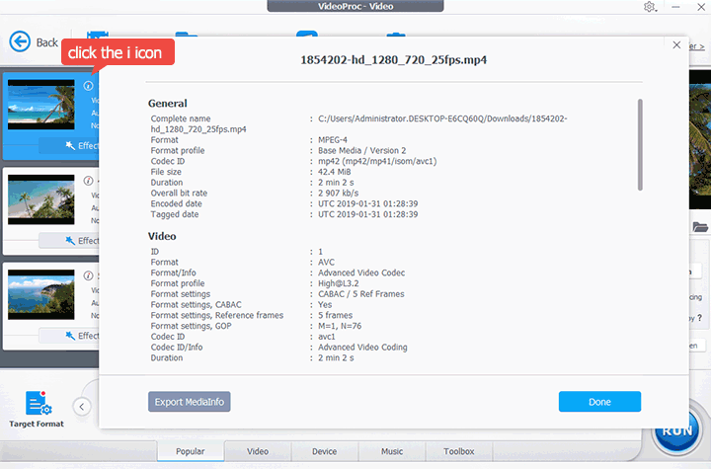711x469 pixels.
Task: Click the mp42 Codec ID value in General
Action: (x=377, y=162)
